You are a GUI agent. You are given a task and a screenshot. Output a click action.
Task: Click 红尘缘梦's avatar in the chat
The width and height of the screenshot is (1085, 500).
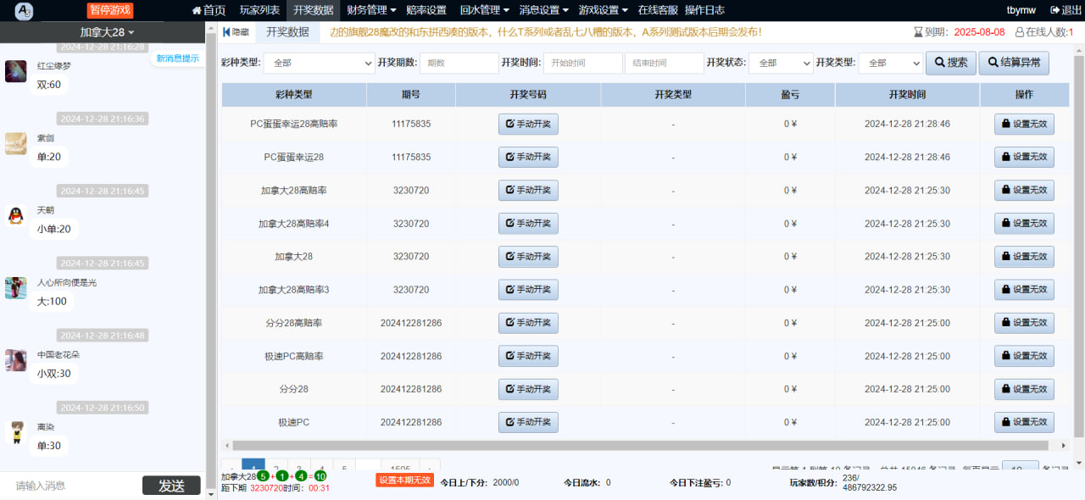(x=15, y=71)
